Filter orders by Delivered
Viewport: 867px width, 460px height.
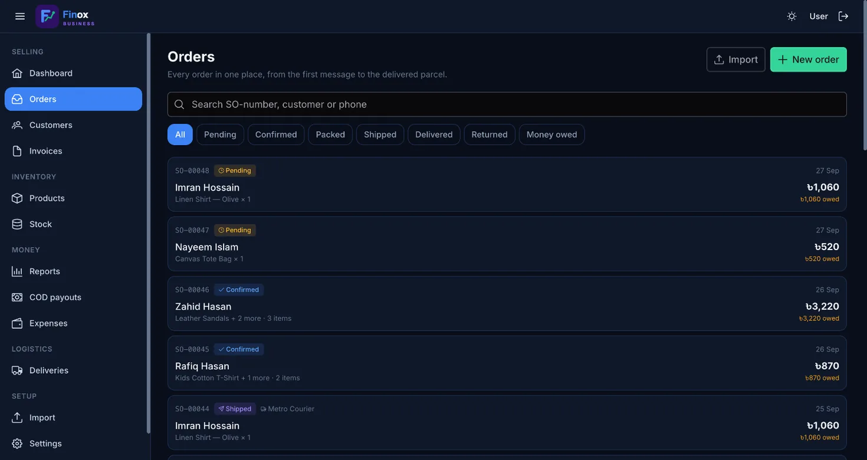coord(434,134)
